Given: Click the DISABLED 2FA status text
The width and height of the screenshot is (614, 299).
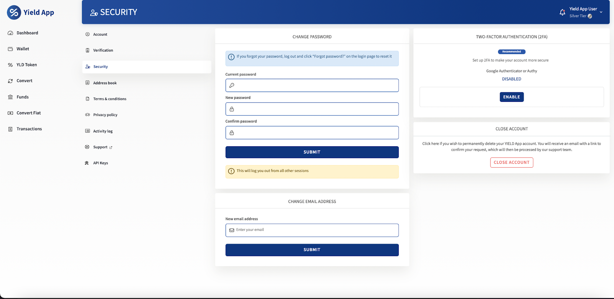Looking at the screenshot, I should [x=512, y=79].
